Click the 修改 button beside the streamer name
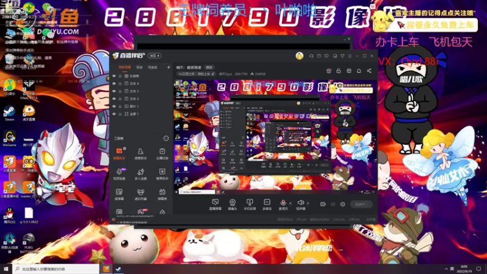Screen dimensions: 487x274 tap(209, 68)
